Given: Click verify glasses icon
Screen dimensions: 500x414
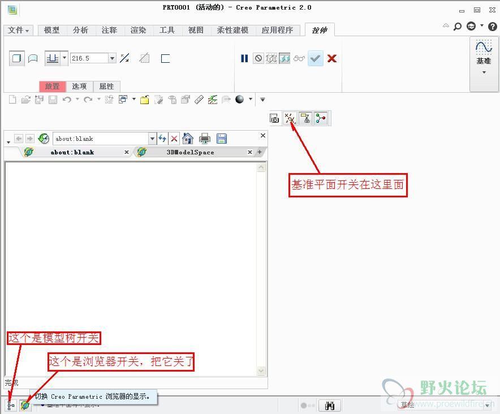Looking at the screenshot, I should coord(299,58).
